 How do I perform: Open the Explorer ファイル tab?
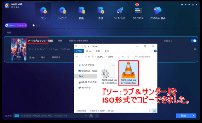pyautogui.click(x=79, y=51)
